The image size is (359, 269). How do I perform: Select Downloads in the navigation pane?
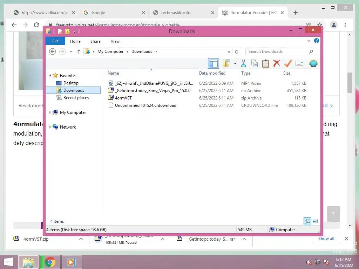click(x=74, y=90)
